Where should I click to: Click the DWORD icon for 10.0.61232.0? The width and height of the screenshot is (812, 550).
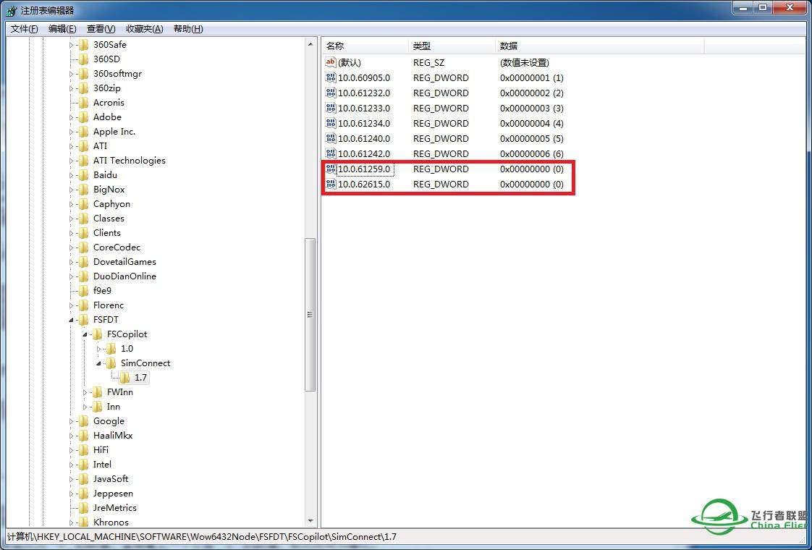(331, 93)
